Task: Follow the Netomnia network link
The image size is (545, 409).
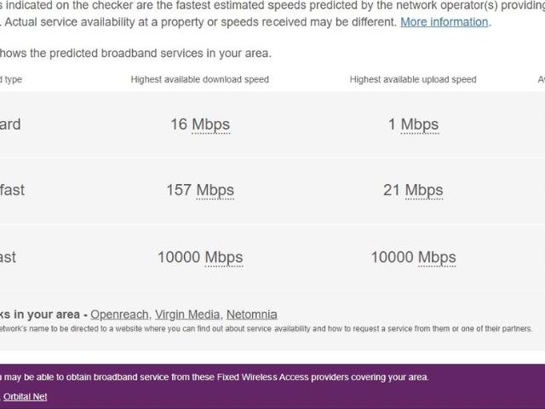Action: [251, 314]
